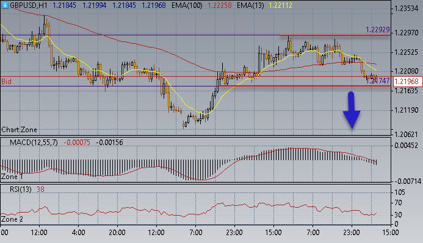The image size is (423, 243).
Task: Click the RSI 70 level on scale
Action: [398, 203]
